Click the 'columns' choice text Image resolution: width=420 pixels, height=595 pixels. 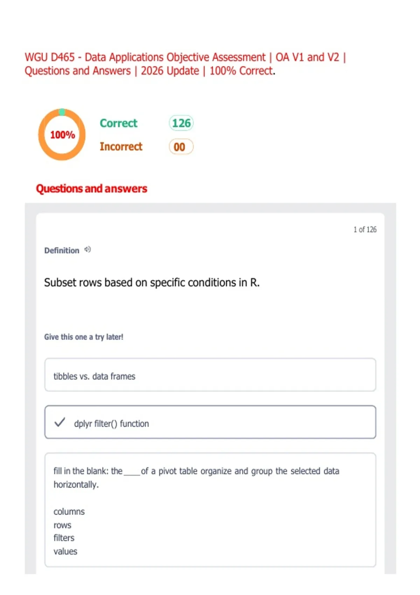69,512
